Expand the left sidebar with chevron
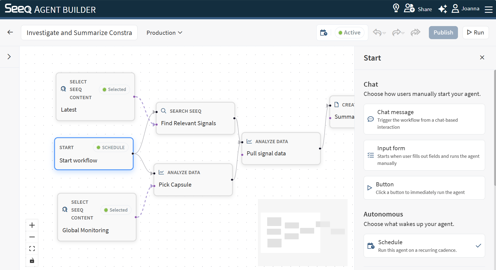The width and height of the screenshot is (496, 270). pyautogui.click(x=9, y=56)
